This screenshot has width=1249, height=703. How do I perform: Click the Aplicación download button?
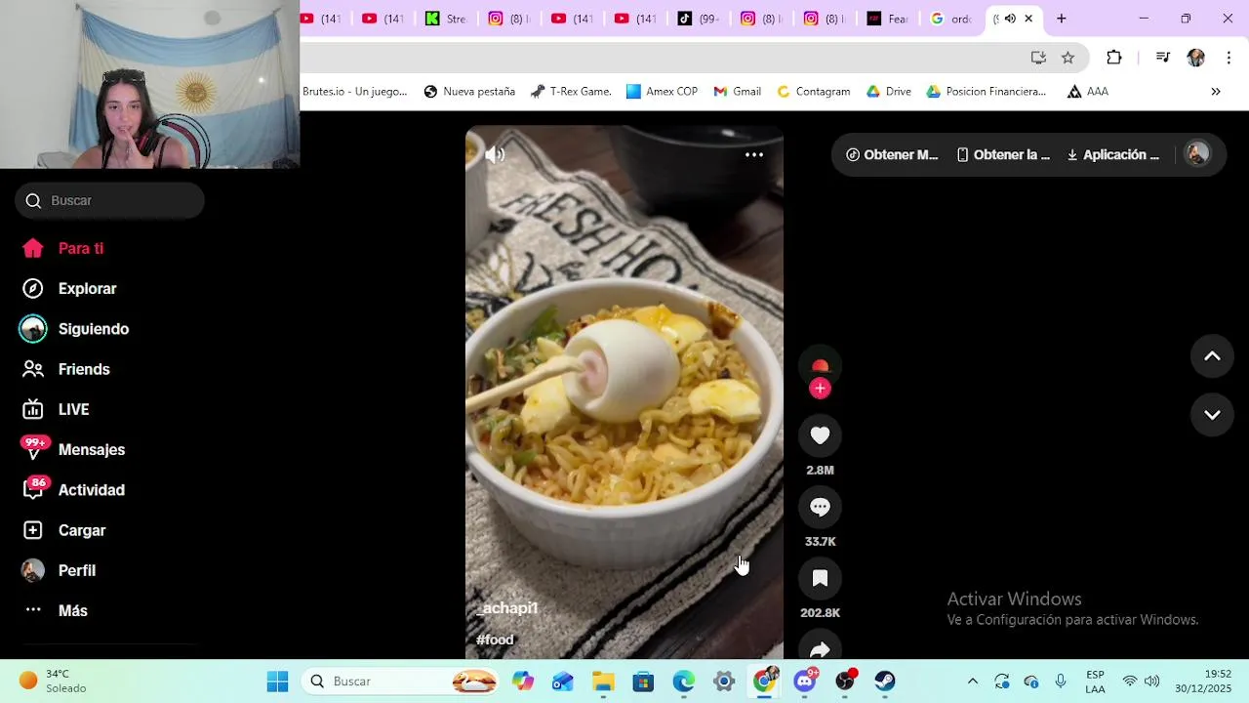tap(1113, 154)
